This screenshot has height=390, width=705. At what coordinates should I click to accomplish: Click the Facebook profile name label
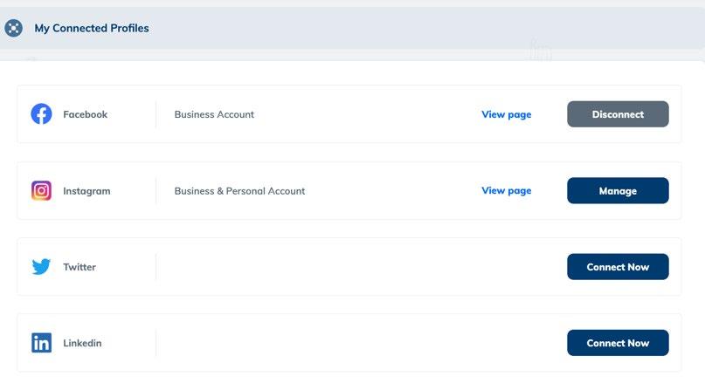85,114
